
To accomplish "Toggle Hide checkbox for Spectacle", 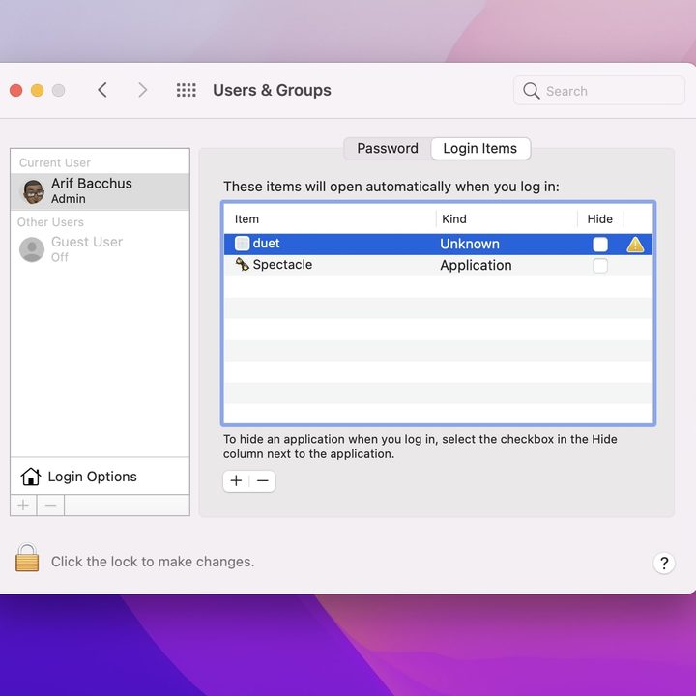I will (600, 266).
